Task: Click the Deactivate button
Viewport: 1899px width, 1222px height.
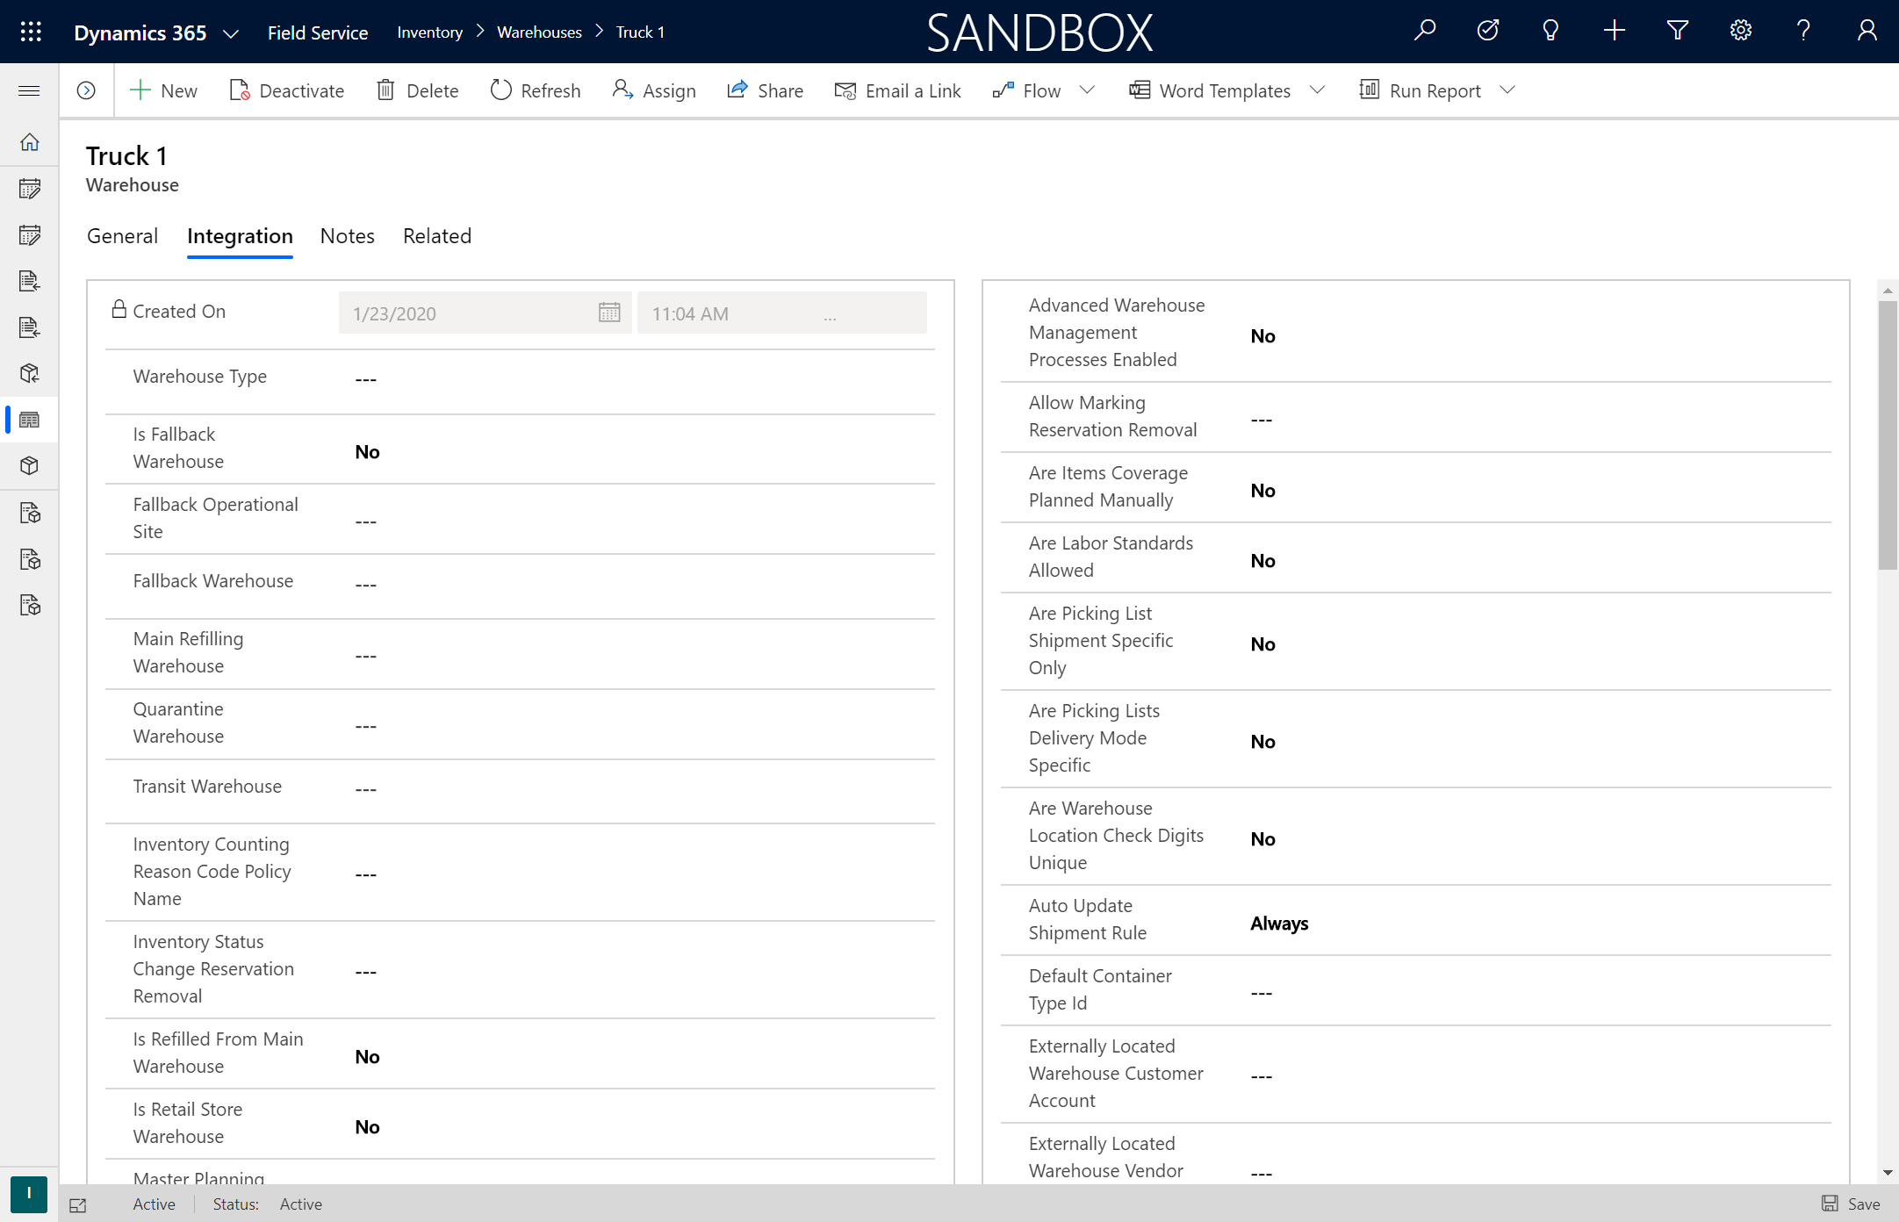Action: tap(285, 90)
